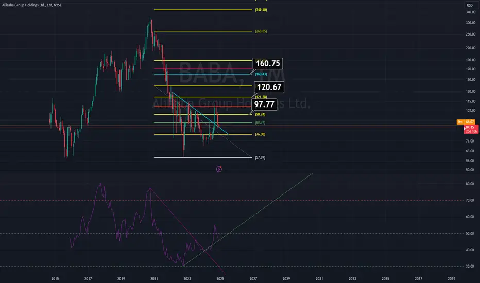480x283 pixels.
Task: Click 2037 on the time axis
Action: (419, 279)
